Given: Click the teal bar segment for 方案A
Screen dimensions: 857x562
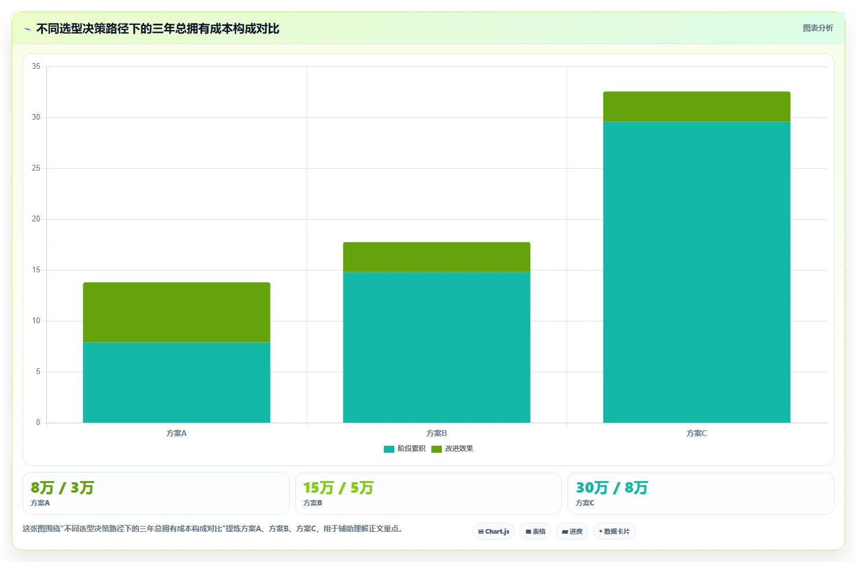Looking at the screenshot, I should click(x=177, y=382).
